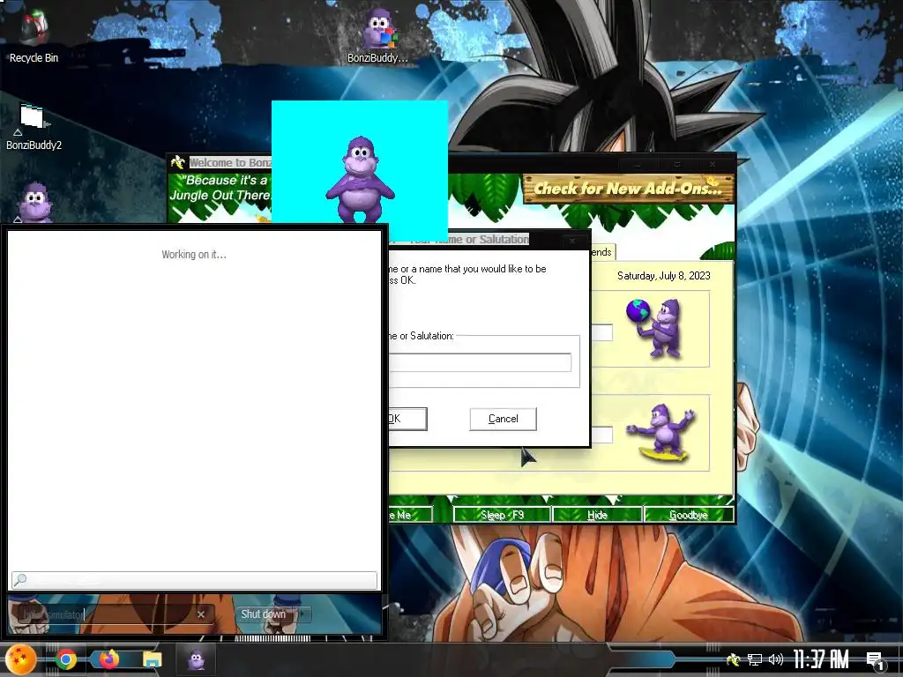The height and width of the screenshot is (677, 903).
Task: Show the clock reading 11:37 AM
Action: click(821, 659)
